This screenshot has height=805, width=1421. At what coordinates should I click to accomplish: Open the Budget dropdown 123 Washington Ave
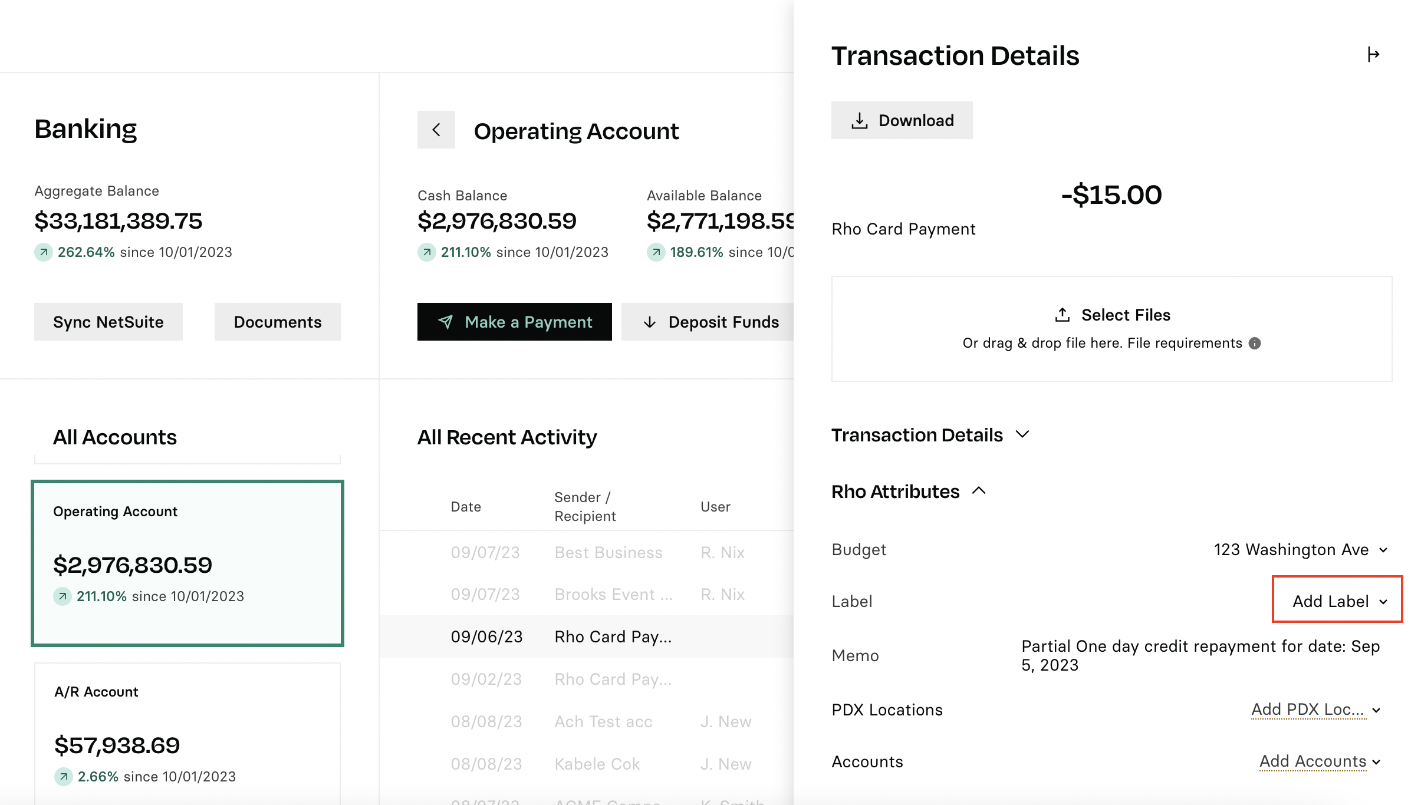1301,549
